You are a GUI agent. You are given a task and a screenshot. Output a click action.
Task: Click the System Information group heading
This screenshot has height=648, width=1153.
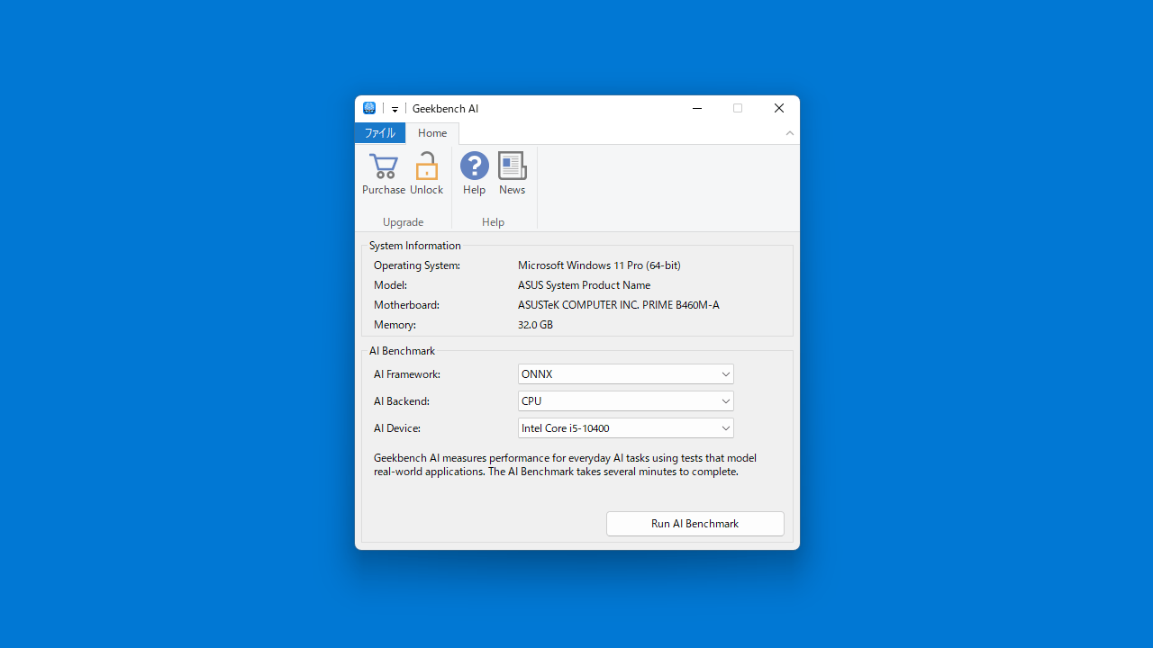pyautogui.click(x=415, y=246)
